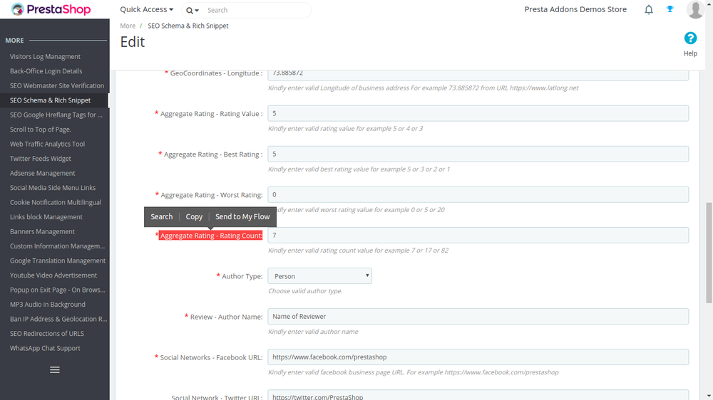This screenshot has height=400, width=713.
Task: Open SEO Google Hreflang Tags item
Action: tap(55, 115)
